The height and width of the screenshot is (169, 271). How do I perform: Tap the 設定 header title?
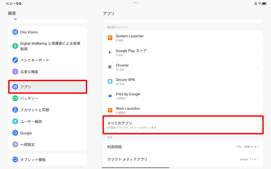(x=12, y=13)
